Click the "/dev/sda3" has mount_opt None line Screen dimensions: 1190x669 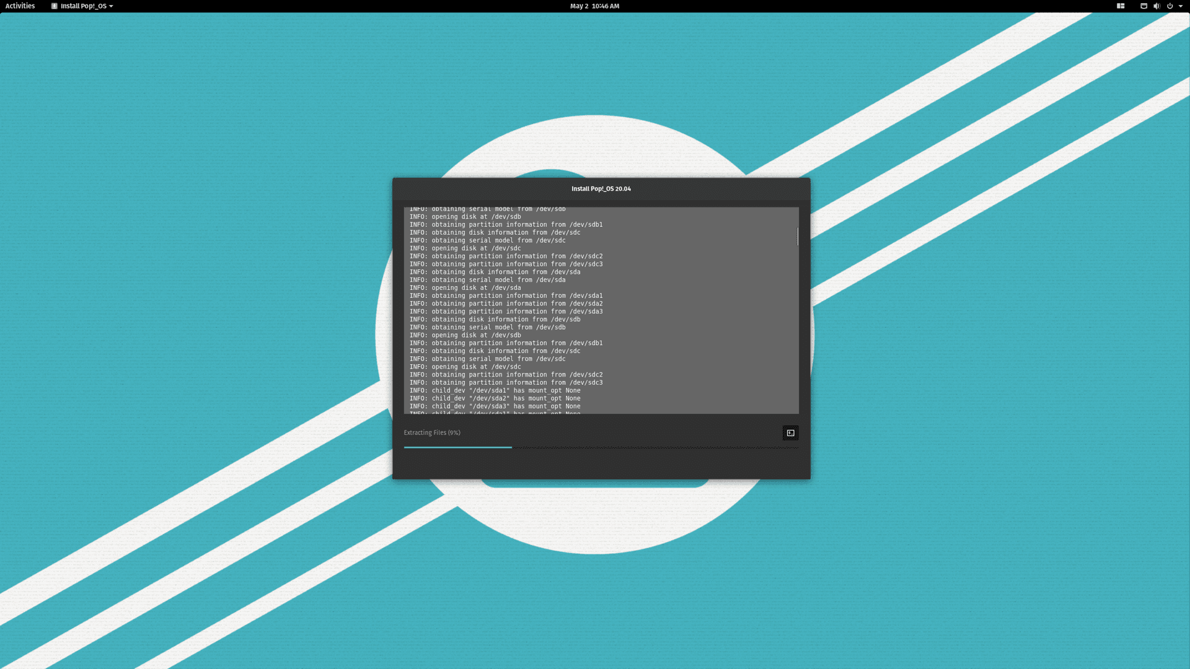click(x=495, y=407)
